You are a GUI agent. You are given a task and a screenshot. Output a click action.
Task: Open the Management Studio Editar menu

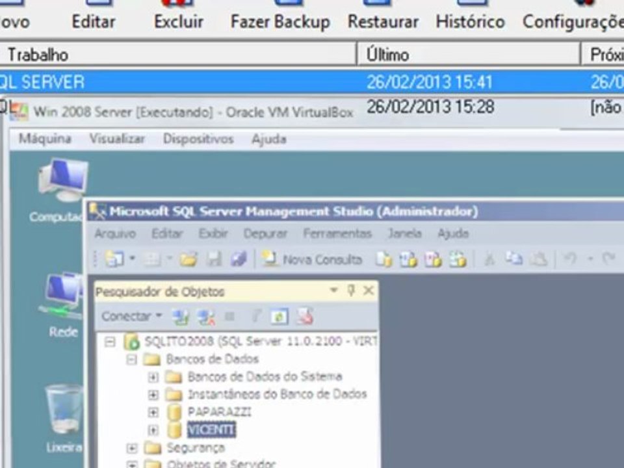click(167, 233)
